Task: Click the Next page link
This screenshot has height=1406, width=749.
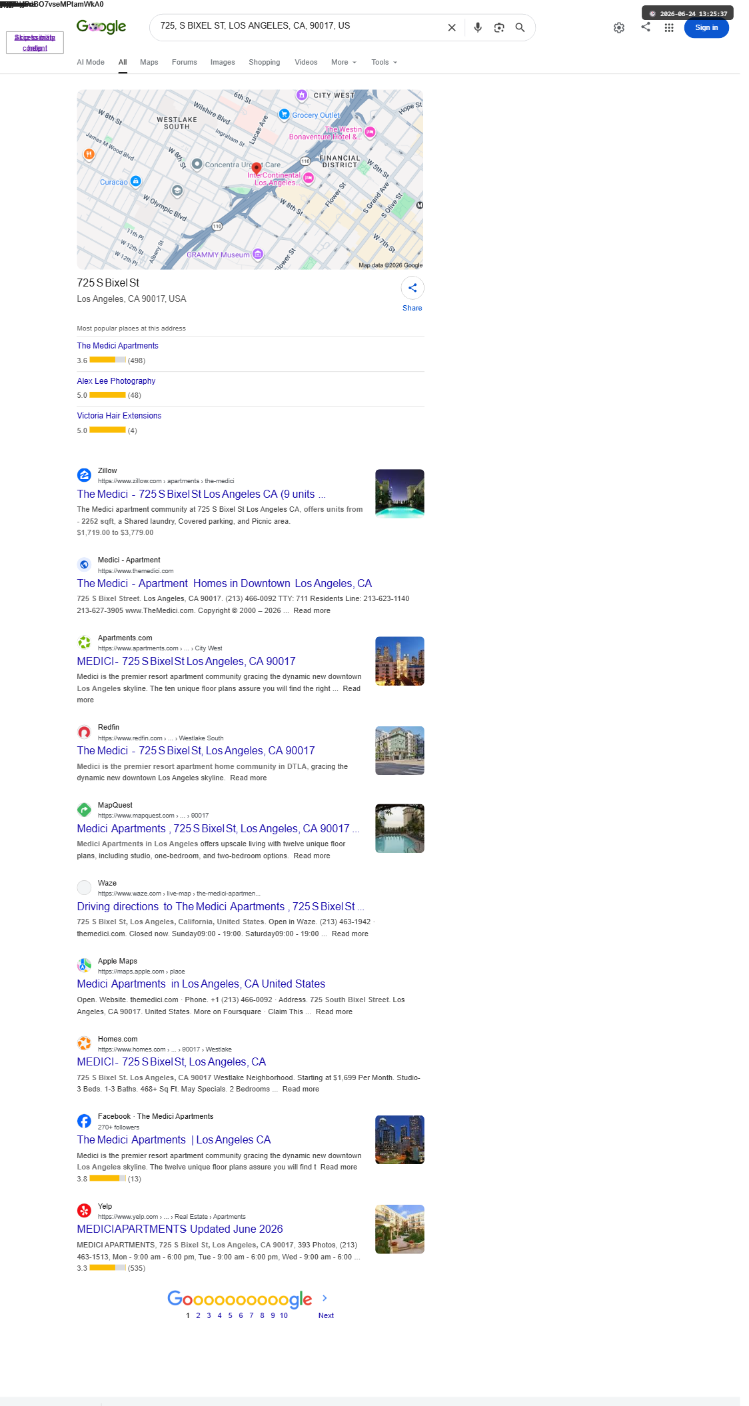Action: coord(326,1315)
